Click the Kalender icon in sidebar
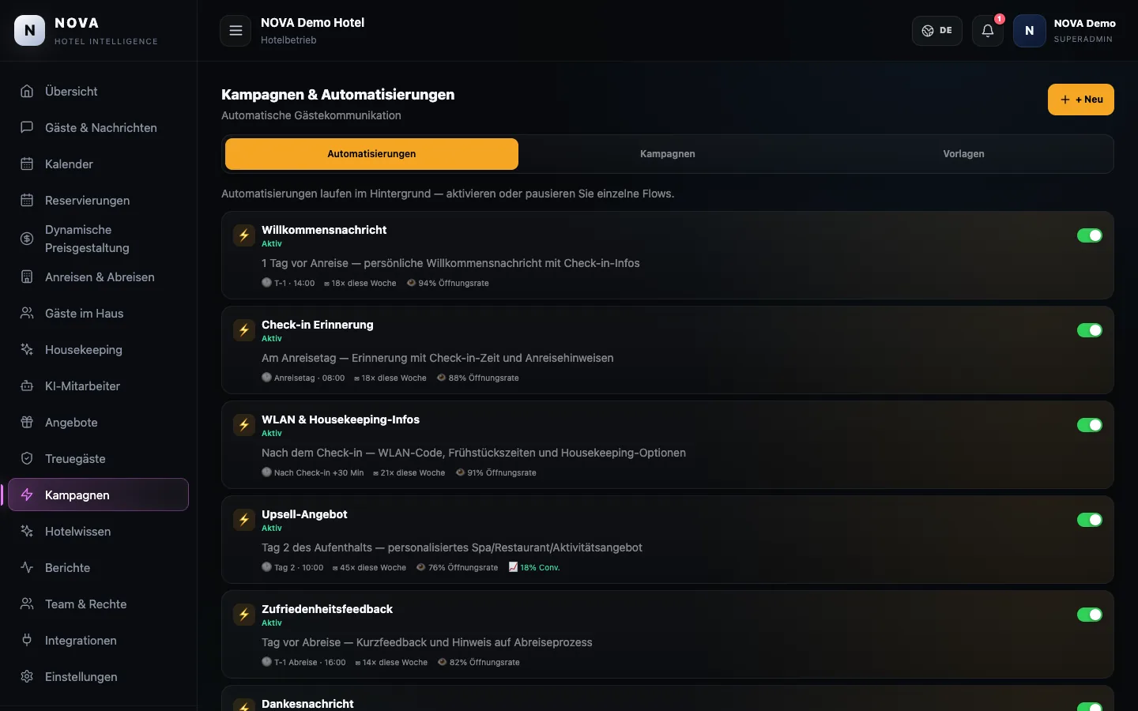Viewport: 1138px width, 711px height. point(27,164)
